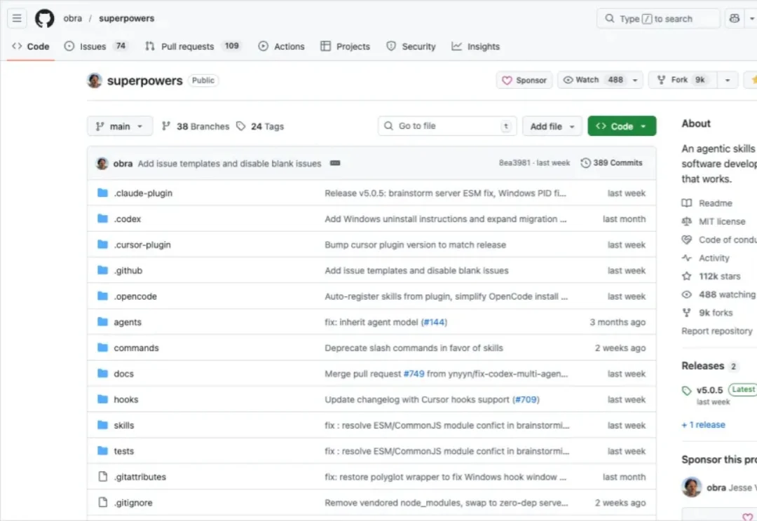Open the green Code dropdown

(x=622, y=126)
